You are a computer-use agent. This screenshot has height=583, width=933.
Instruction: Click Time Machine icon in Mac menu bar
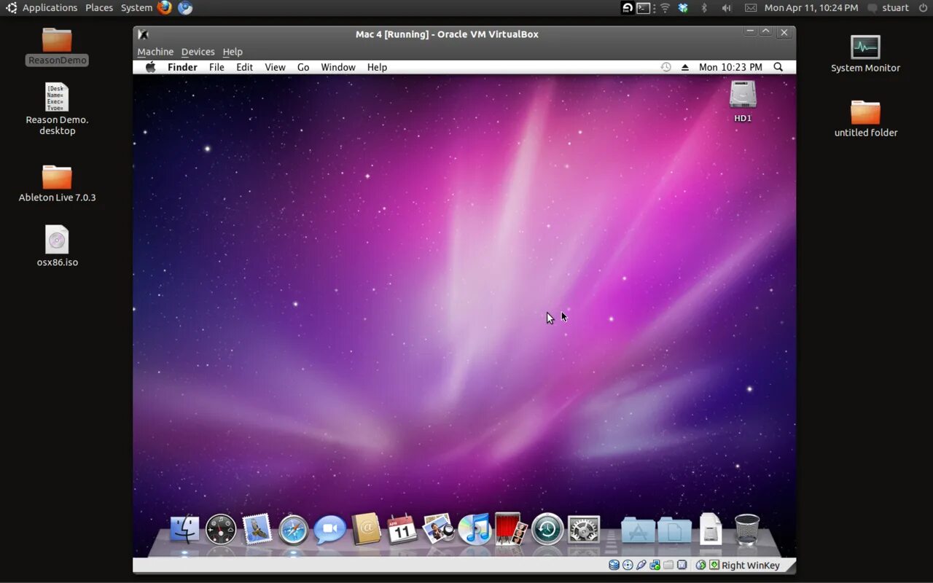click(665, 67)
